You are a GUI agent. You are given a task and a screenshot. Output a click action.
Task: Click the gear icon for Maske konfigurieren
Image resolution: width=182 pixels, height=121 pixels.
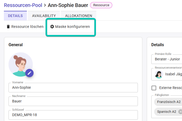(52, 27)
